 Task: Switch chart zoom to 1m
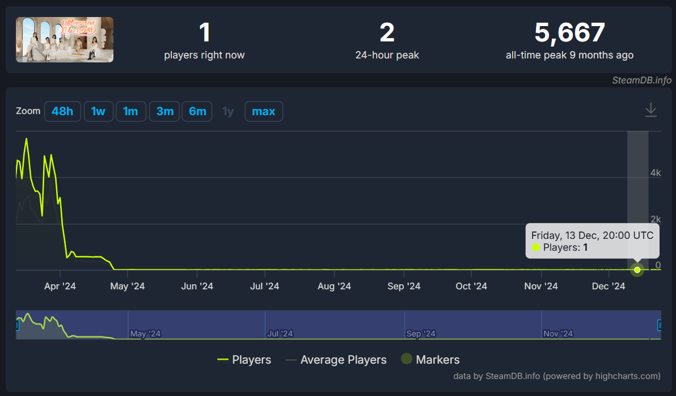point(130,111)
